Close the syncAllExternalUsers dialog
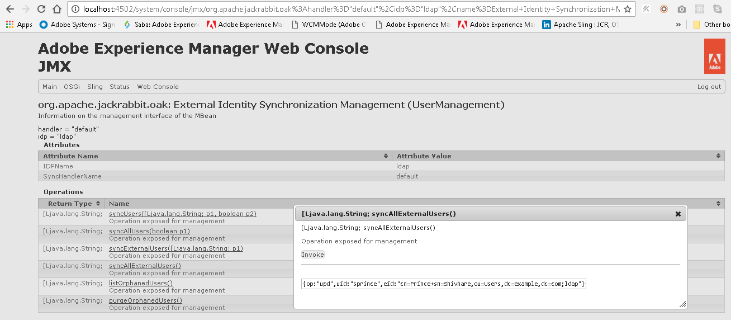Image resolution: width=731 pixels, height=320 pixels. (678, 214)
